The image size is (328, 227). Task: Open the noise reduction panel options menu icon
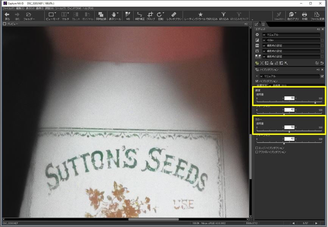click(318, 70)
